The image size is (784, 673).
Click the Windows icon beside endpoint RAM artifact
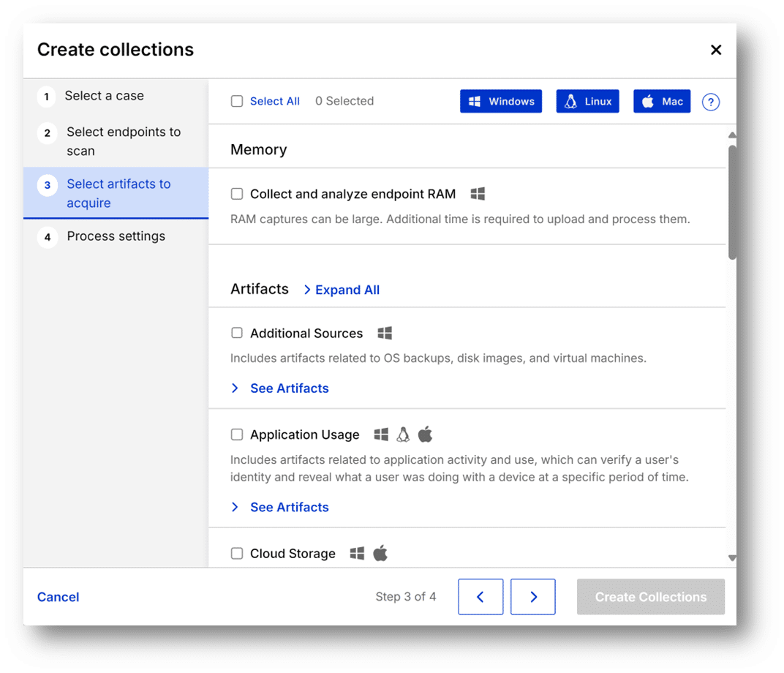(478, 193)
